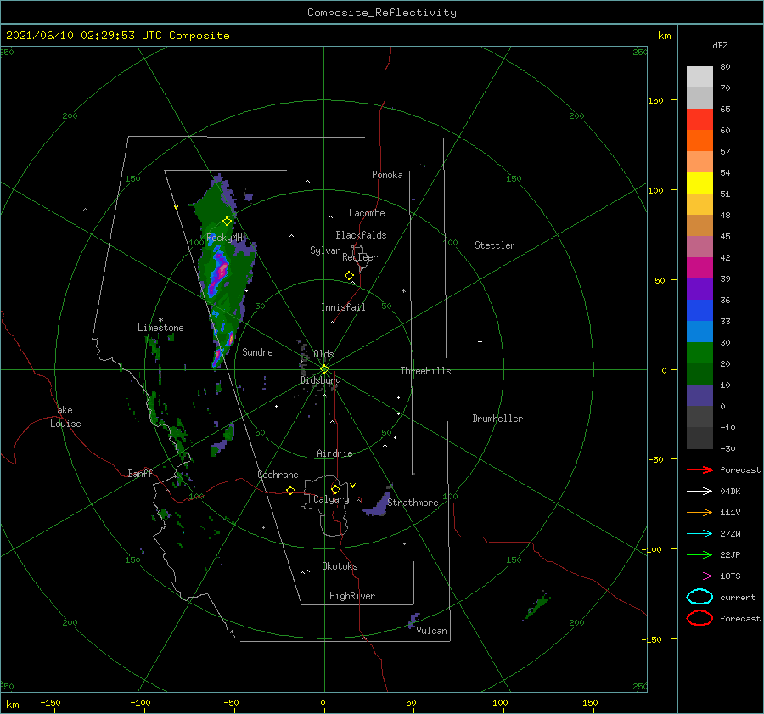Pick the bright green 20–30 dBZ swatch
This screenshot has width=764, height=714.
point(699,353)
